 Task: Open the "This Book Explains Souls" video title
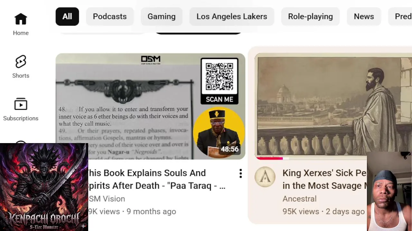tap(157, 179)
